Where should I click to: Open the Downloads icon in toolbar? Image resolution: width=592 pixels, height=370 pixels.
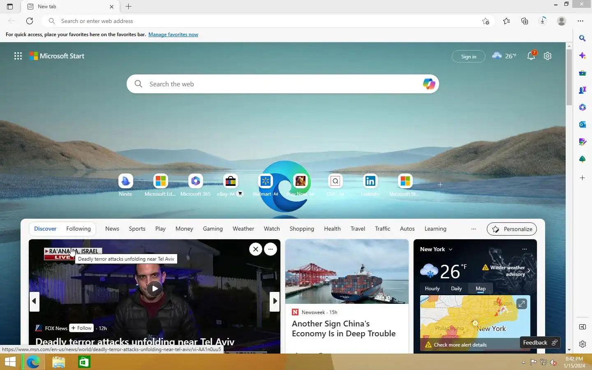point(543,21)
